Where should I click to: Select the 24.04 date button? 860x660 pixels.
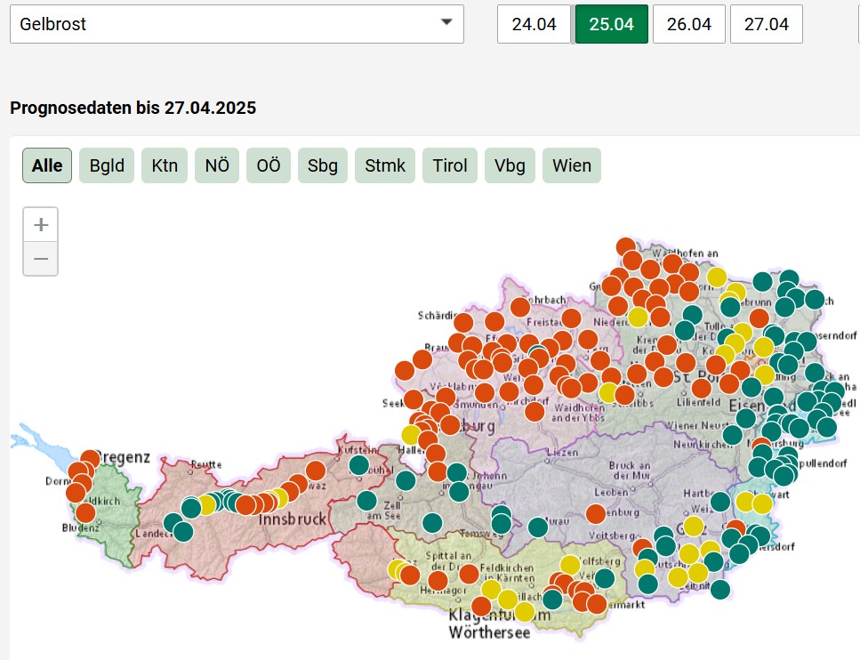point(534,24)
